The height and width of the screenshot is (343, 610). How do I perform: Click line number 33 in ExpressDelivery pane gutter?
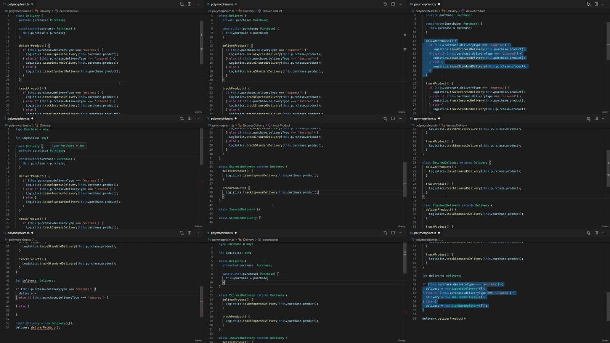[211, 167]
